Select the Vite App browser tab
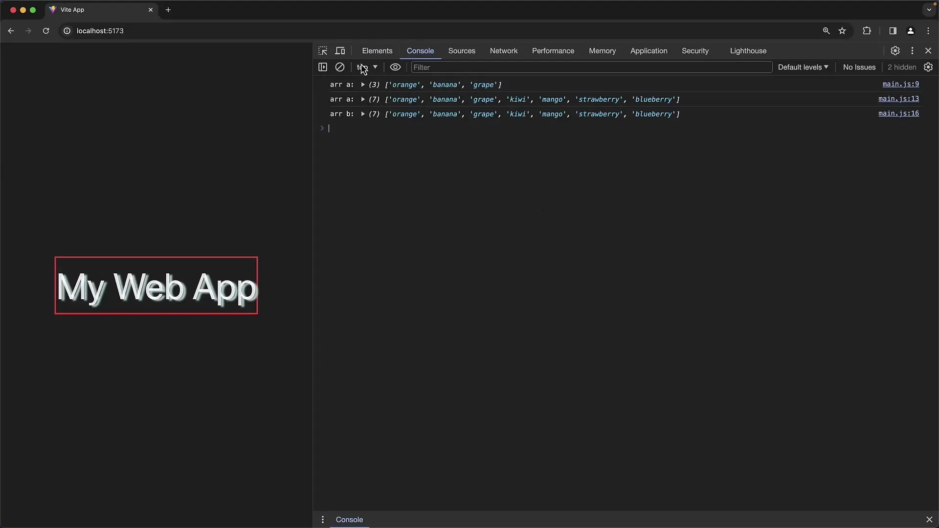The image size is (939, 528). pos(101,10)
